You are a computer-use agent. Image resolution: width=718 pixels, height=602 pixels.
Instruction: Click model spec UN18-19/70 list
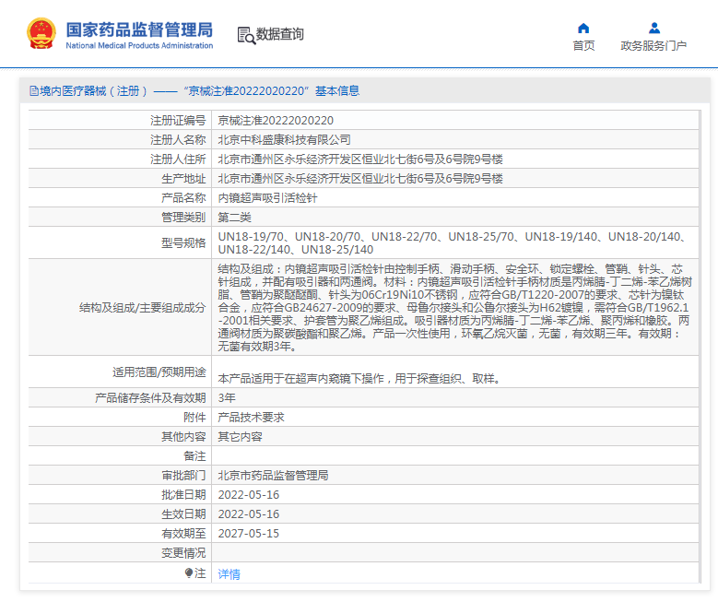coord(452,242)
